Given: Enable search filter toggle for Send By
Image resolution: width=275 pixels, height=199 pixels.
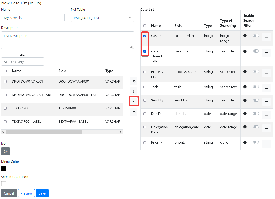Looking at the screenshot, I should 256,100.
